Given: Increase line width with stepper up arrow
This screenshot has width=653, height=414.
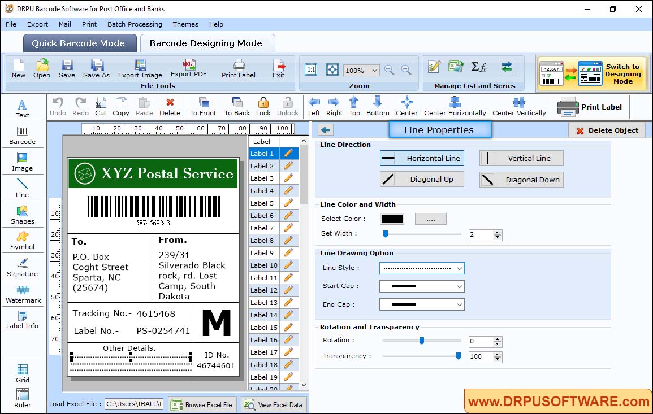Looking at the screenshot, I should tap(498, 232).
